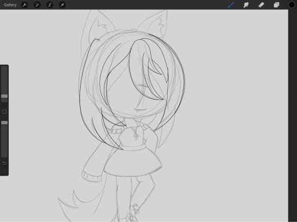Activate the Transform arrow tool

click(62, 5)
